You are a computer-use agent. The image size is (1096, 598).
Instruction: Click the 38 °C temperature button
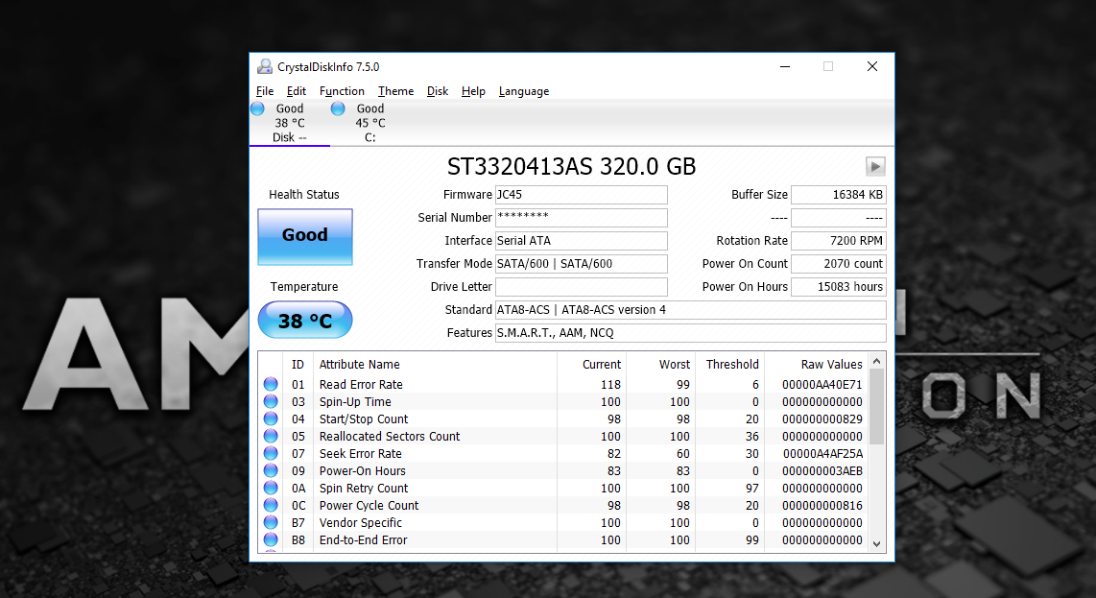[x=305, y=321]
